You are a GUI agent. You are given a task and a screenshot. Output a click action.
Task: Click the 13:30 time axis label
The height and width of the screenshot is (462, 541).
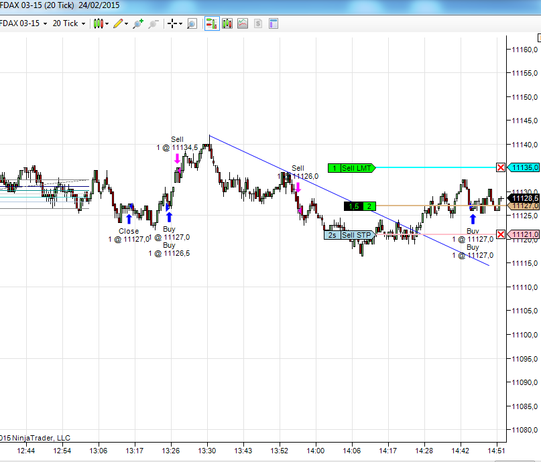coord(207,451)
